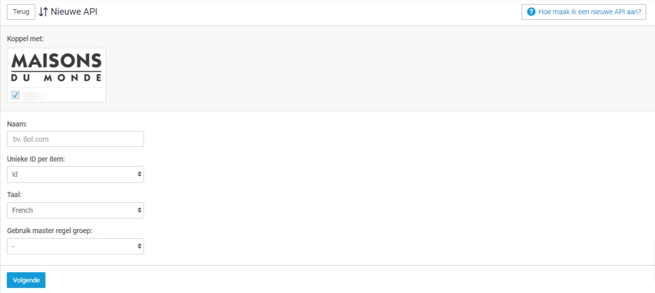Continue with the Volgende button
The width and height of the screenshot is (655, 293).
click(x=26, y=280)
